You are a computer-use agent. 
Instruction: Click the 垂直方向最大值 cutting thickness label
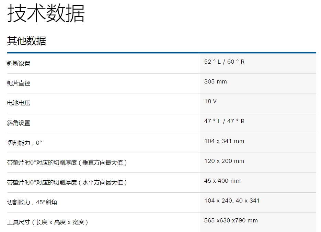pos(67,163)
